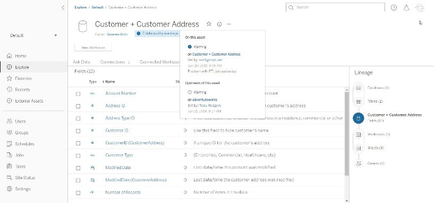This screenshot has width=434, height=203.
Task: Sort fields by Name column header
Action: [110, 82]
